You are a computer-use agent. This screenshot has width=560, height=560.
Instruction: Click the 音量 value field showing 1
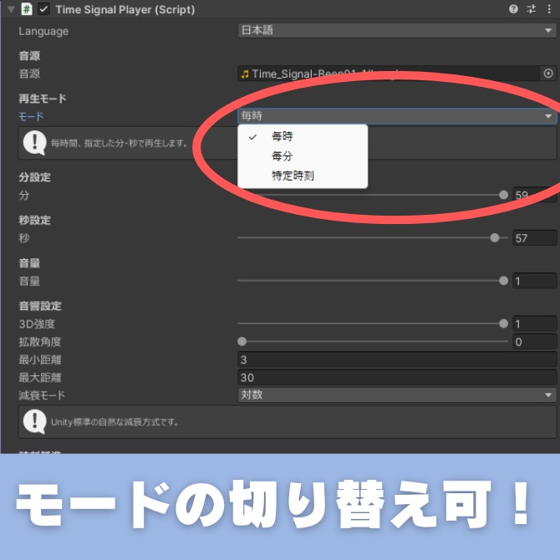pos(534,281)
